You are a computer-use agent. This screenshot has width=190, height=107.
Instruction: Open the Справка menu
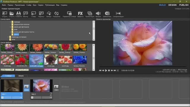tap(64, 5)
